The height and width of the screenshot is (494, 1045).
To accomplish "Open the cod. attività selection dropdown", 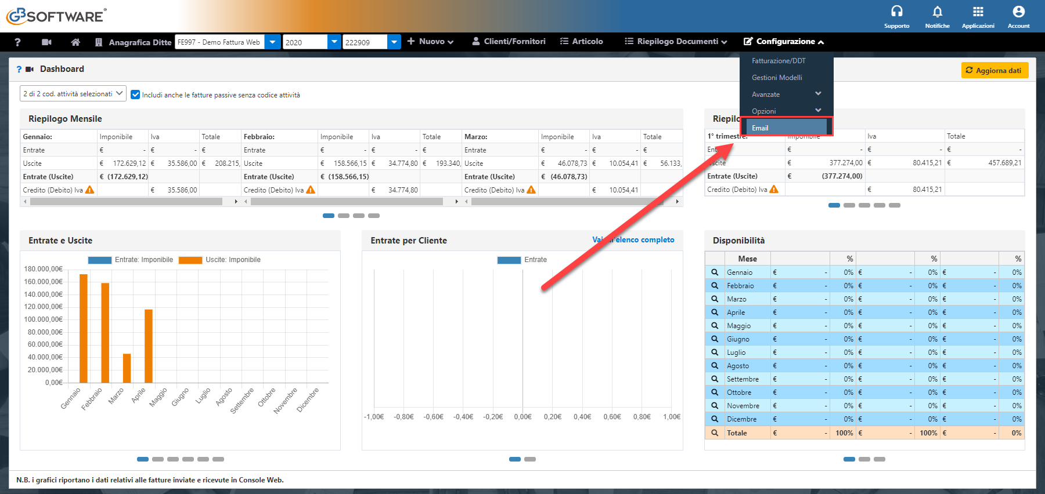I will pos(73,93).
